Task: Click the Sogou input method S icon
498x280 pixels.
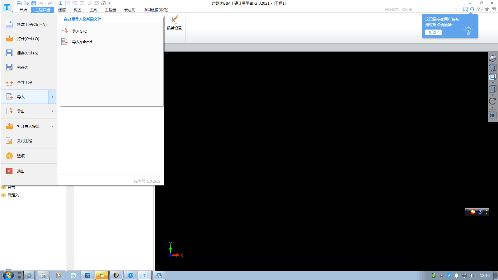Action: (x=473, y=212)
